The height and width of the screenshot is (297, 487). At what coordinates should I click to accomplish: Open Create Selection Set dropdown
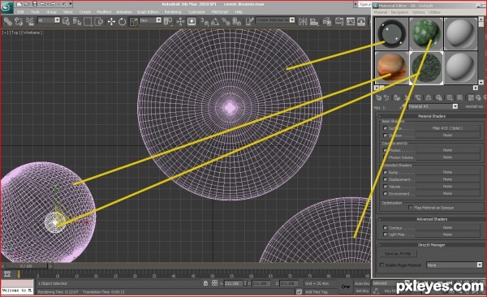pyautogui.click(x=292, y=20)
